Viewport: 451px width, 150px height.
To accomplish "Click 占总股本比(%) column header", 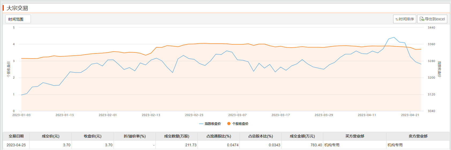I will click(x=260, y=136).
